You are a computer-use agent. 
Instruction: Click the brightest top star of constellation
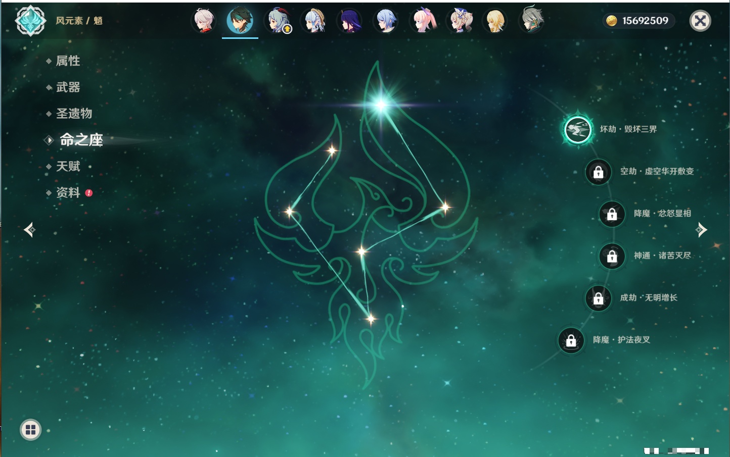381,105
